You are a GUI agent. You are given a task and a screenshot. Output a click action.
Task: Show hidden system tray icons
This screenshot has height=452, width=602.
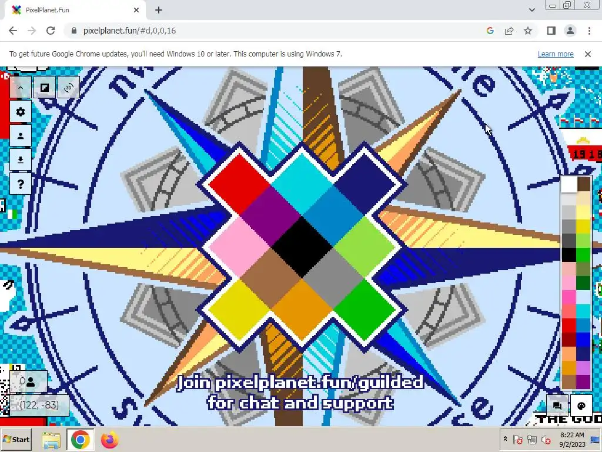(505, 439)
